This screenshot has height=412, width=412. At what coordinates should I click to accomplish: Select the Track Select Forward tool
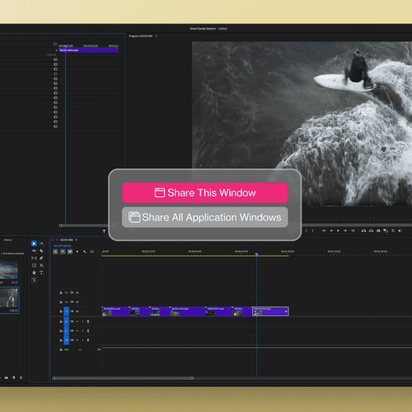click(x=41, y=244)
